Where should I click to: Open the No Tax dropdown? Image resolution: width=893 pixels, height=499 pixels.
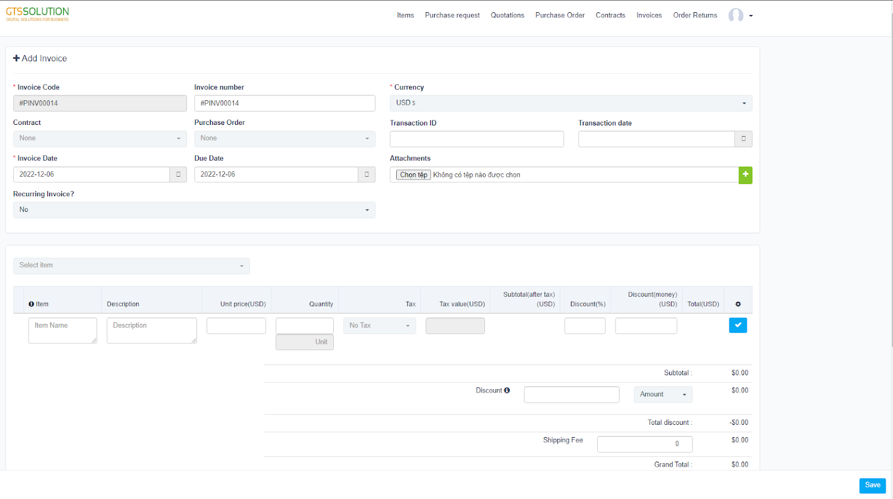coord(379,326)
